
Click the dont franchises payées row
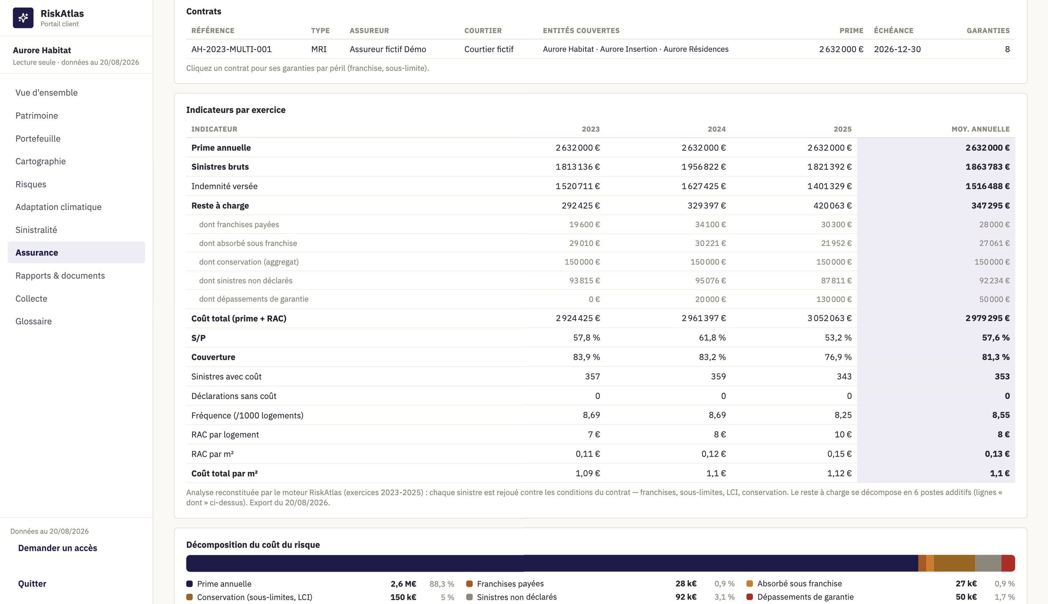click(600, 224)
